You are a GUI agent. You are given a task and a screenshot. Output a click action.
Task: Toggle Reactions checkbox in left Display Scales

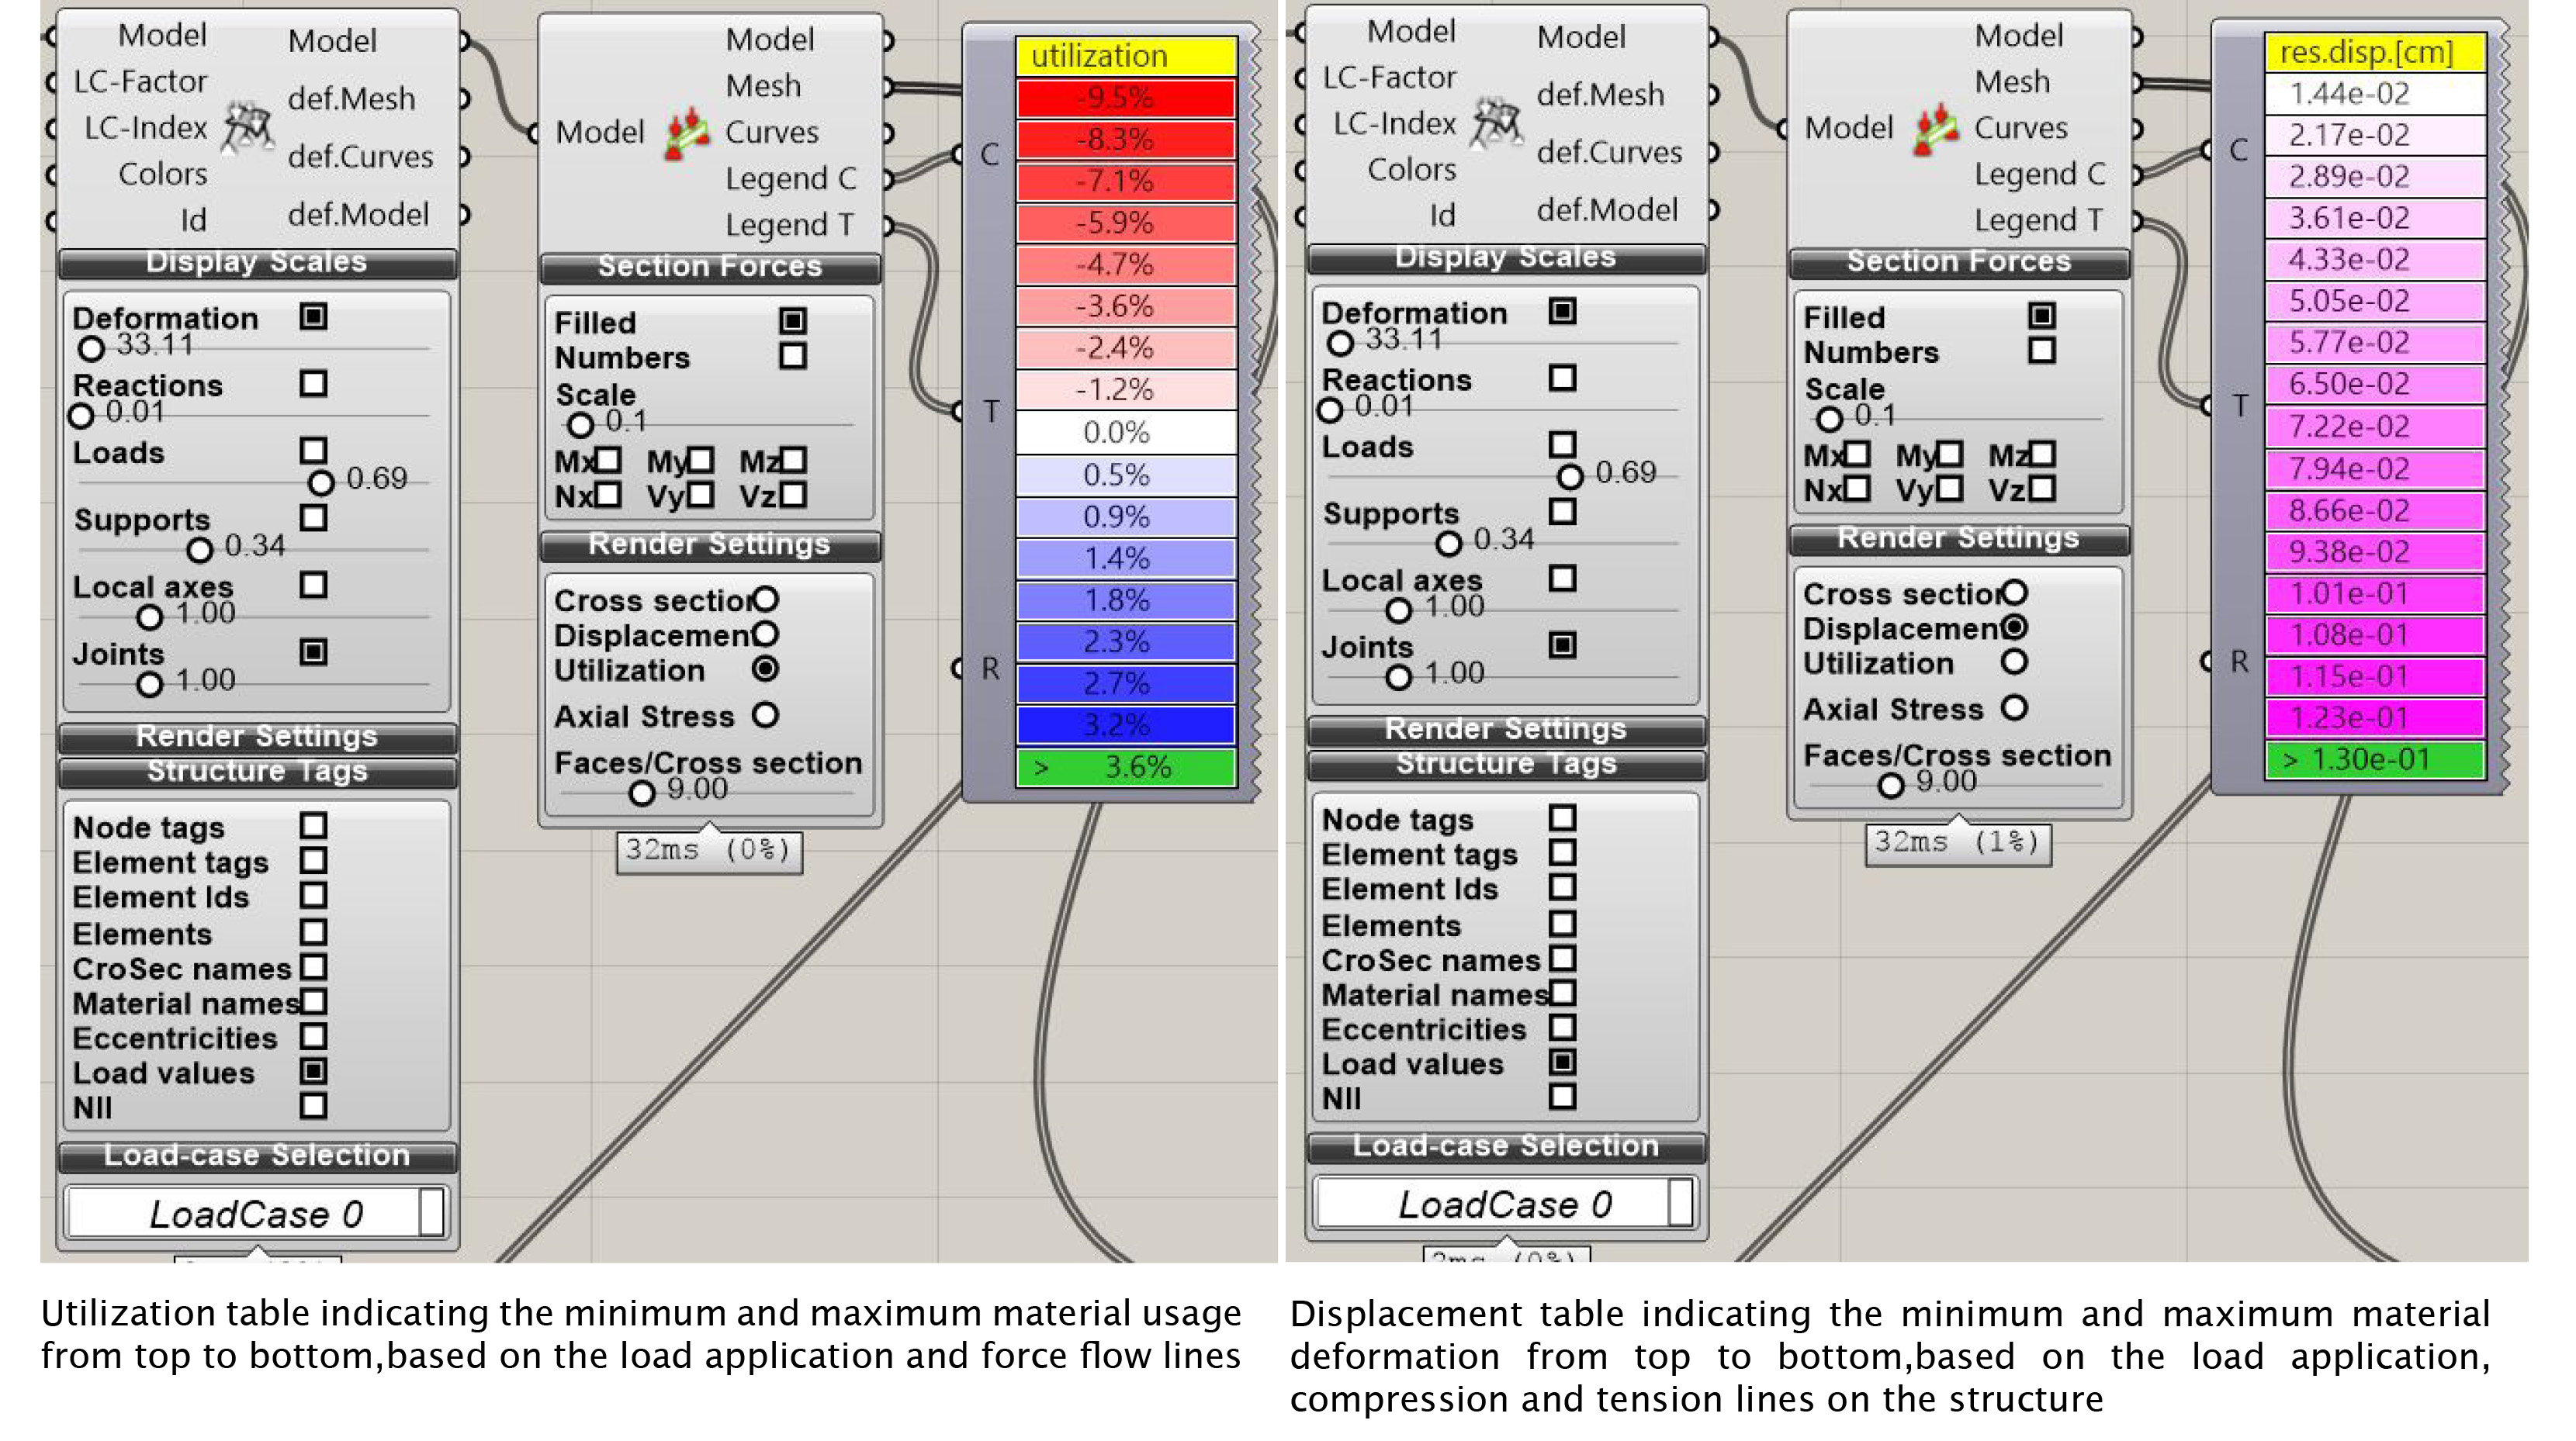pos(313,384)
